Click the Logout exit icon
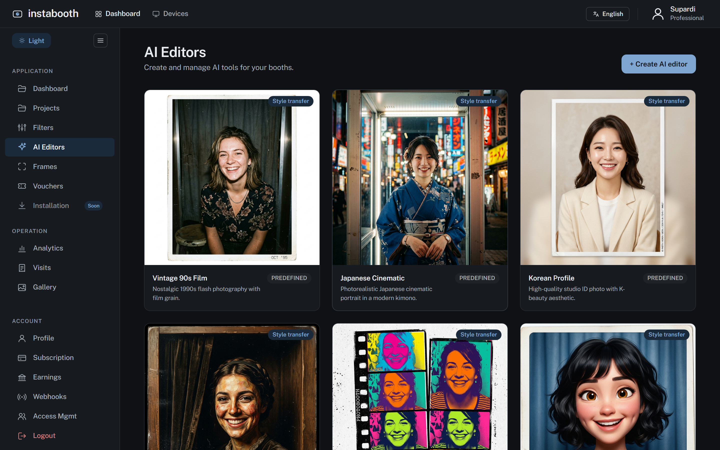 (x=22, y=436)
